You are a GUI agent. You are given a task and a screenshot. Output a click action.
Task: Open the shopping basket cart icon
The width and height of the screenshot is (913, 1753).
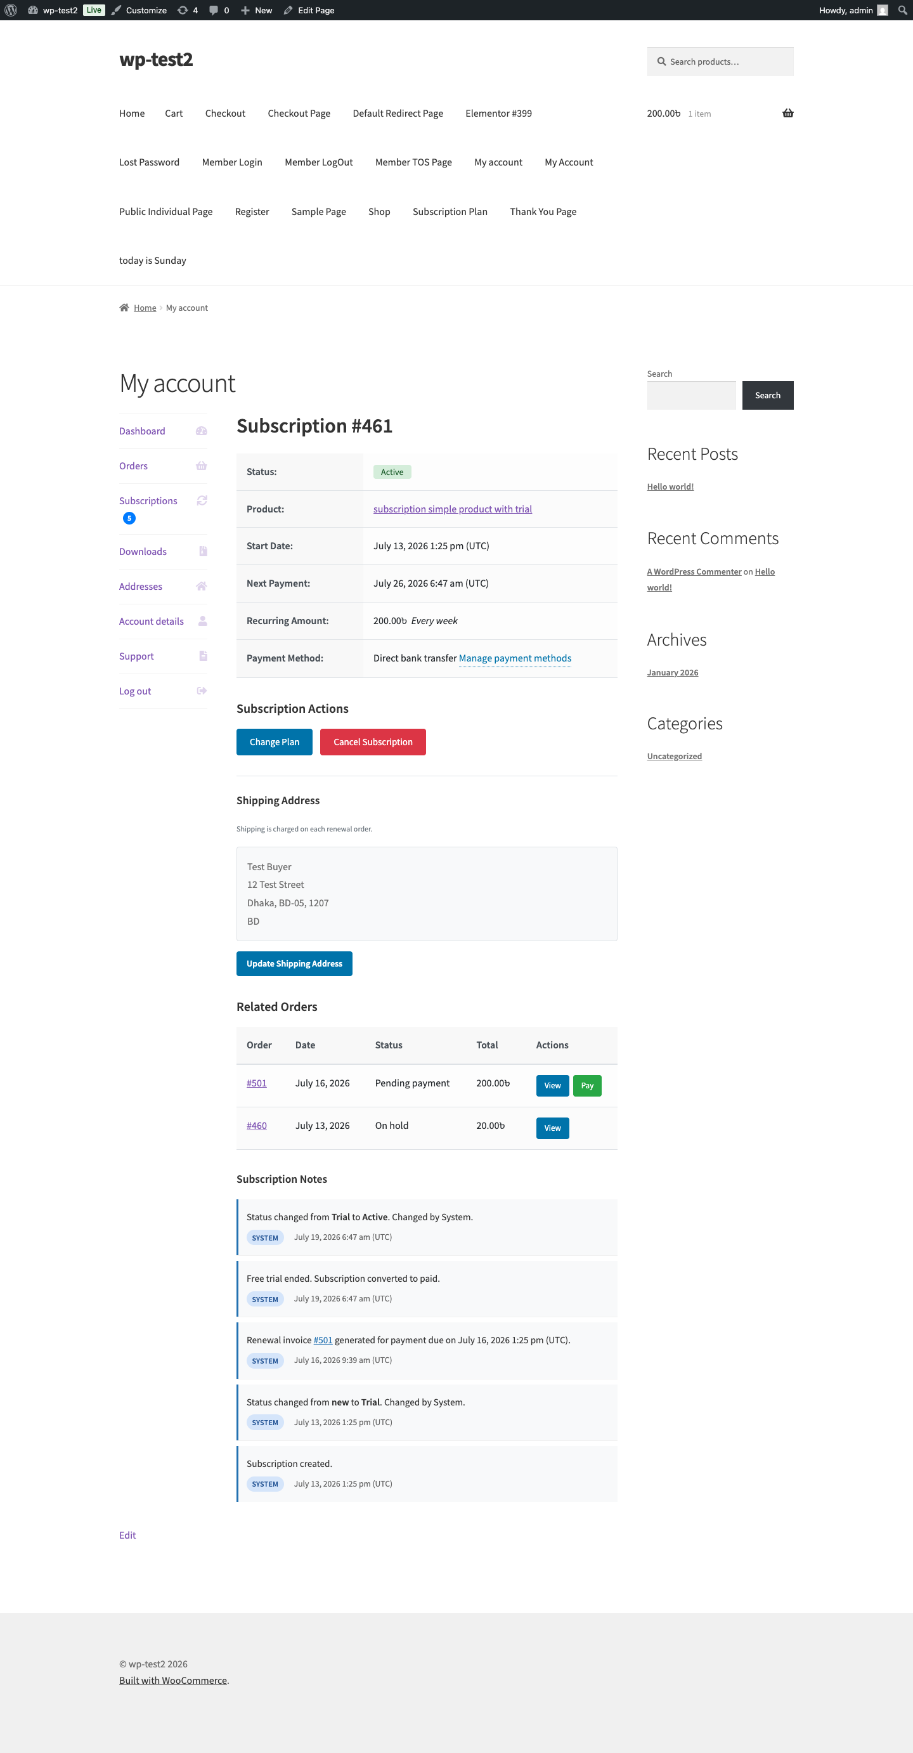788,113
